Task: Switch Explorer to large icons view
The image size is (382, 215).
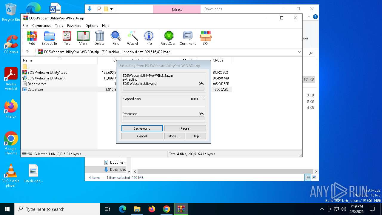Action: [x=314, y=178]
